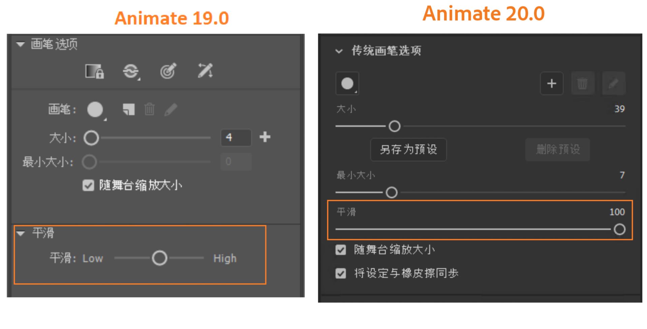Image resolution: width=647 pixels, height=329 pixels.
Task: Toggle the 将设定与橡皮擦同步 checkbox
Action: coord(341,273)
